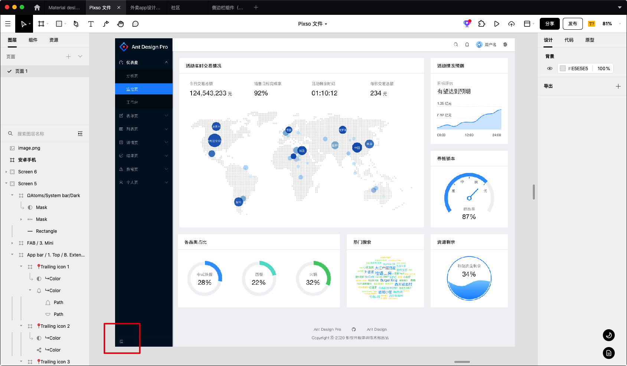627x366 pixels.
Task: Collapse the App bar / 1. Top layer
Action: click(12, 255)
